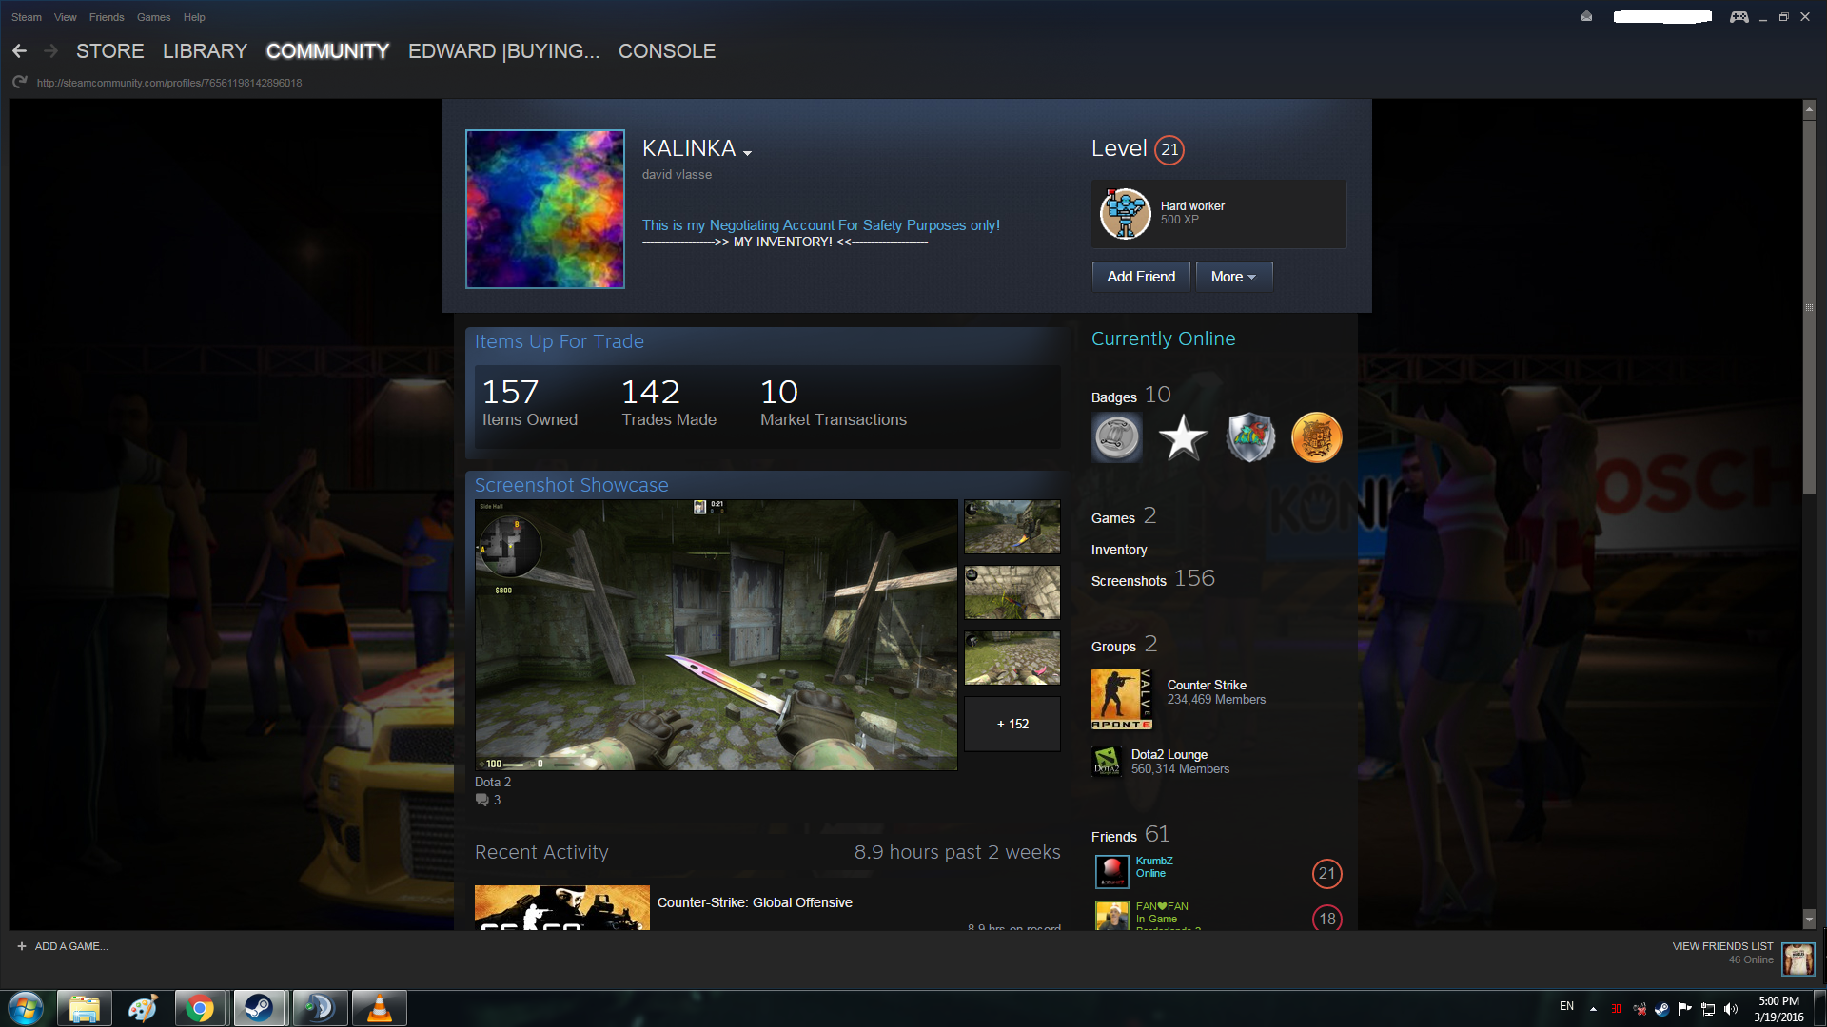Switch to the LIBRARY tab
The height and width of the screenshot is (1027, 1827).
click(x=205, y=51)
